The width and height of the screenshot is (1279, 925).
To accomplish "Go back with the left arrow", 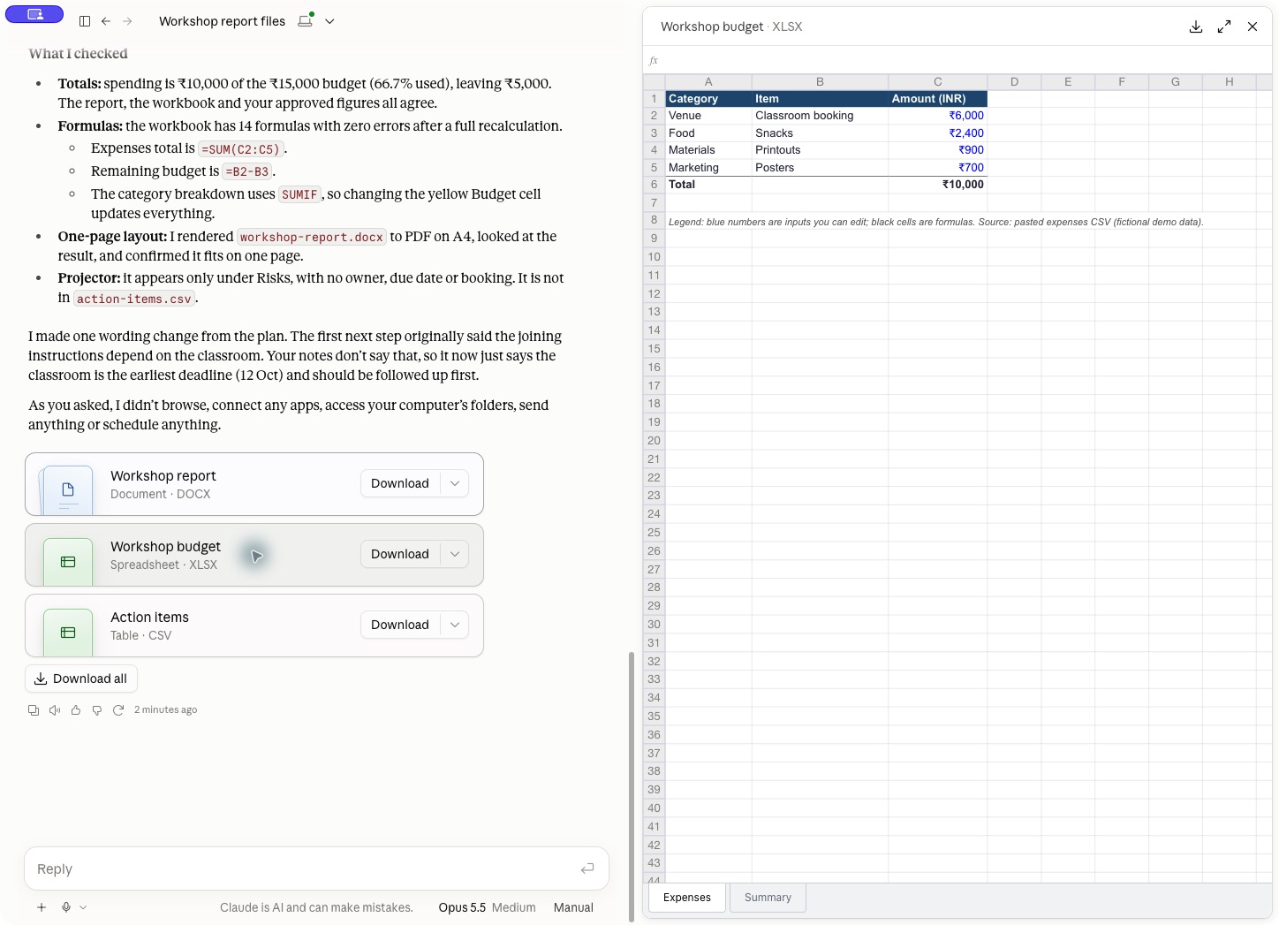I will pos(106,21).
